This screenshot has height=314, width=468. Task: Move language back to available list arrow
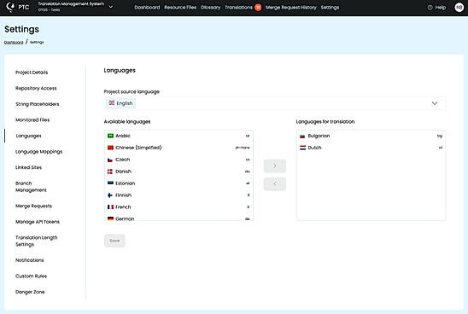(275, 184)
